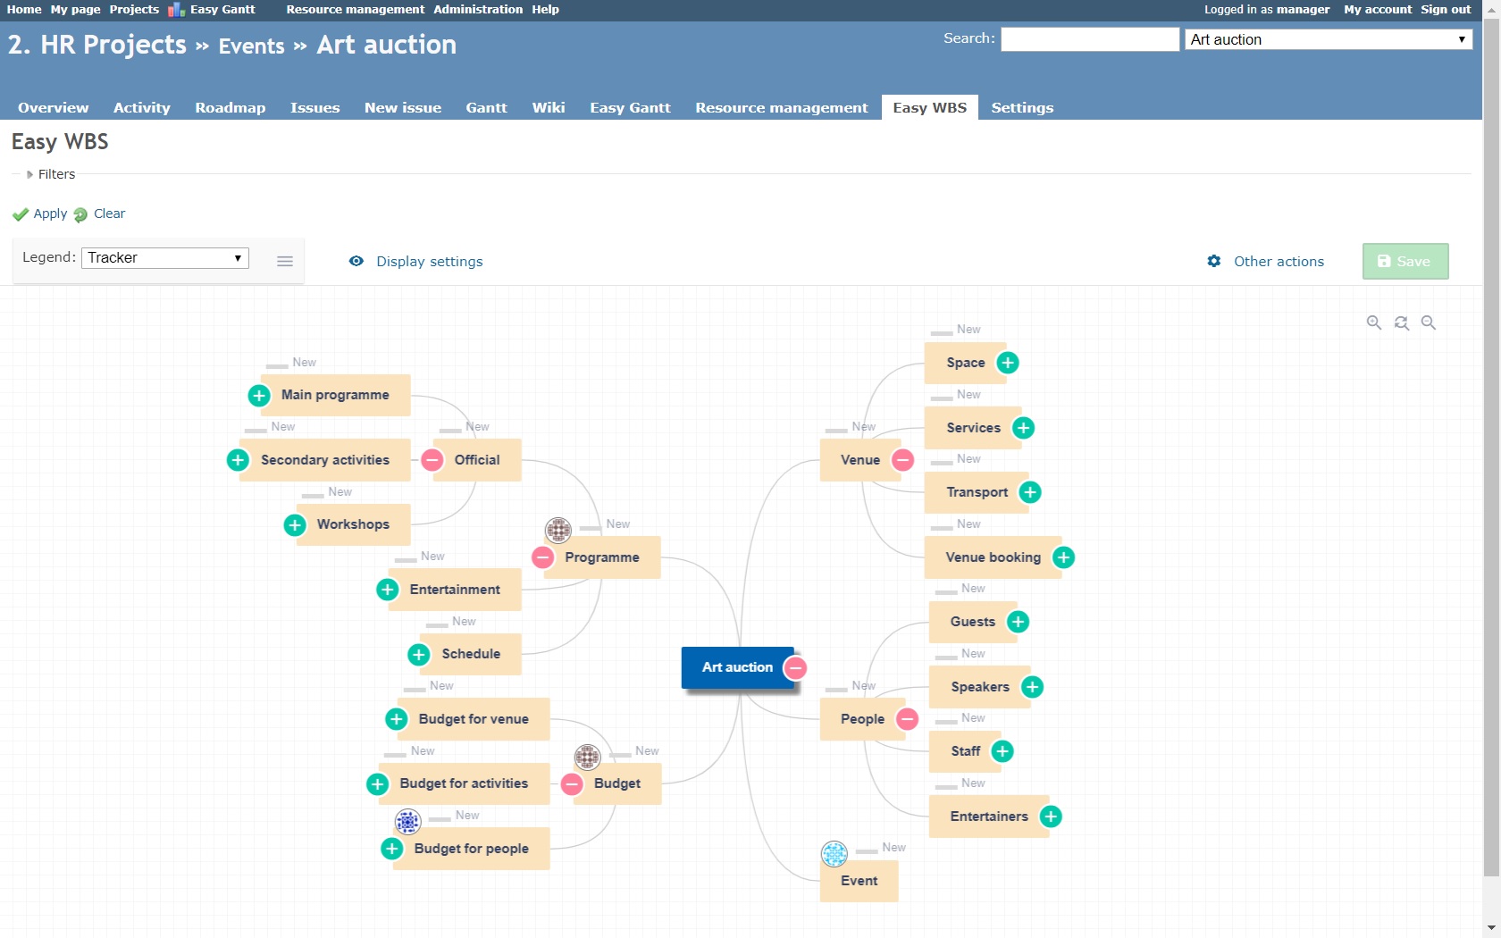Image resolution: width=1501 pixels, height=938 pixels.
Task: Collapse the People node with the minus circle
Action: (x=907, y=719)
